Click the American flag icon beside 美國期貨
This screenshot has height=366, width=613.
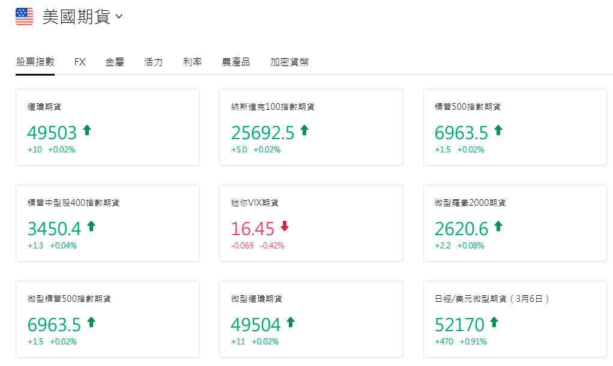[23, 16]
